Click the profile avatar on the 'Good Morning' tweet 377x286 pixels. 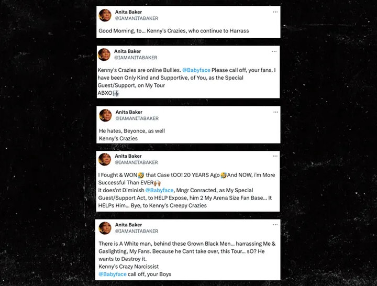105,15
